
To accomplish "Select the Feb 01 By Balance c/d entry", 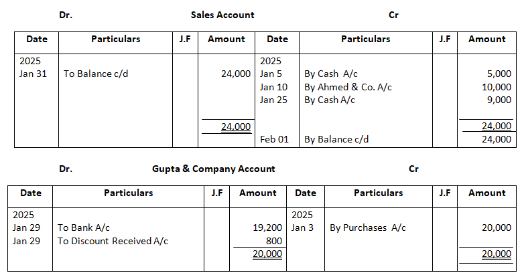I will pyautogui.click(x=336, y=139).
